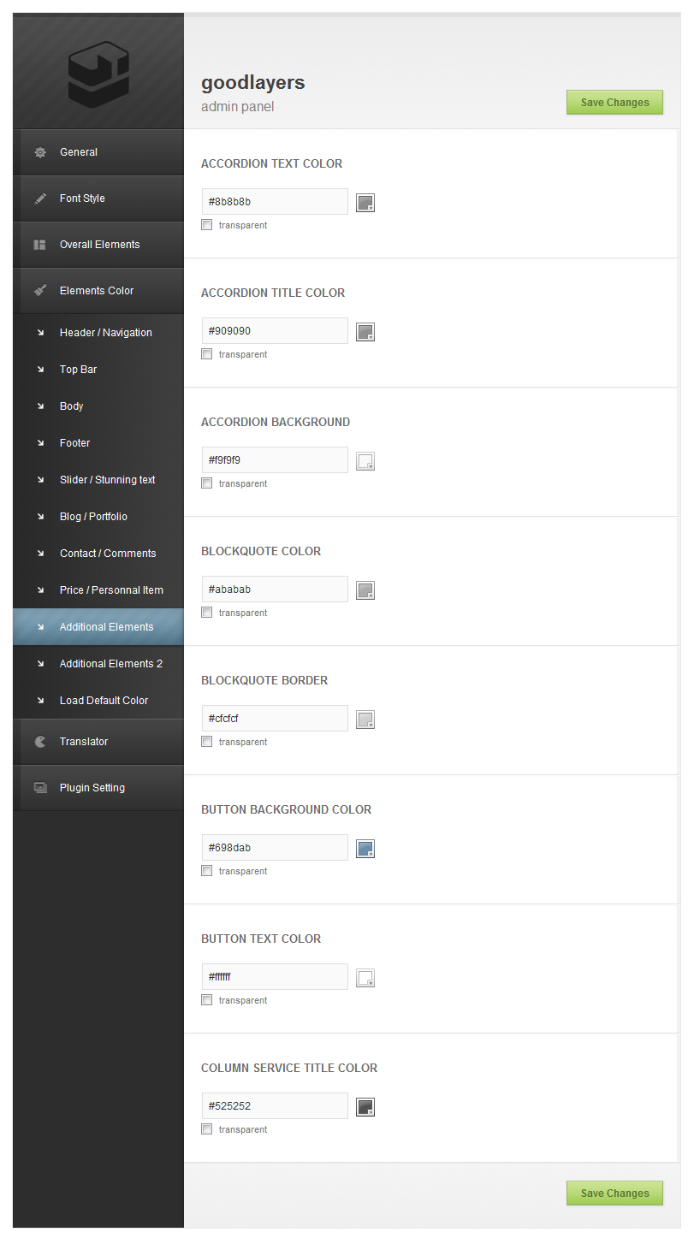Screen dimensions: 694x1238
Task: Open color picker for Column Service Title Color
Action: point(365,1107)
